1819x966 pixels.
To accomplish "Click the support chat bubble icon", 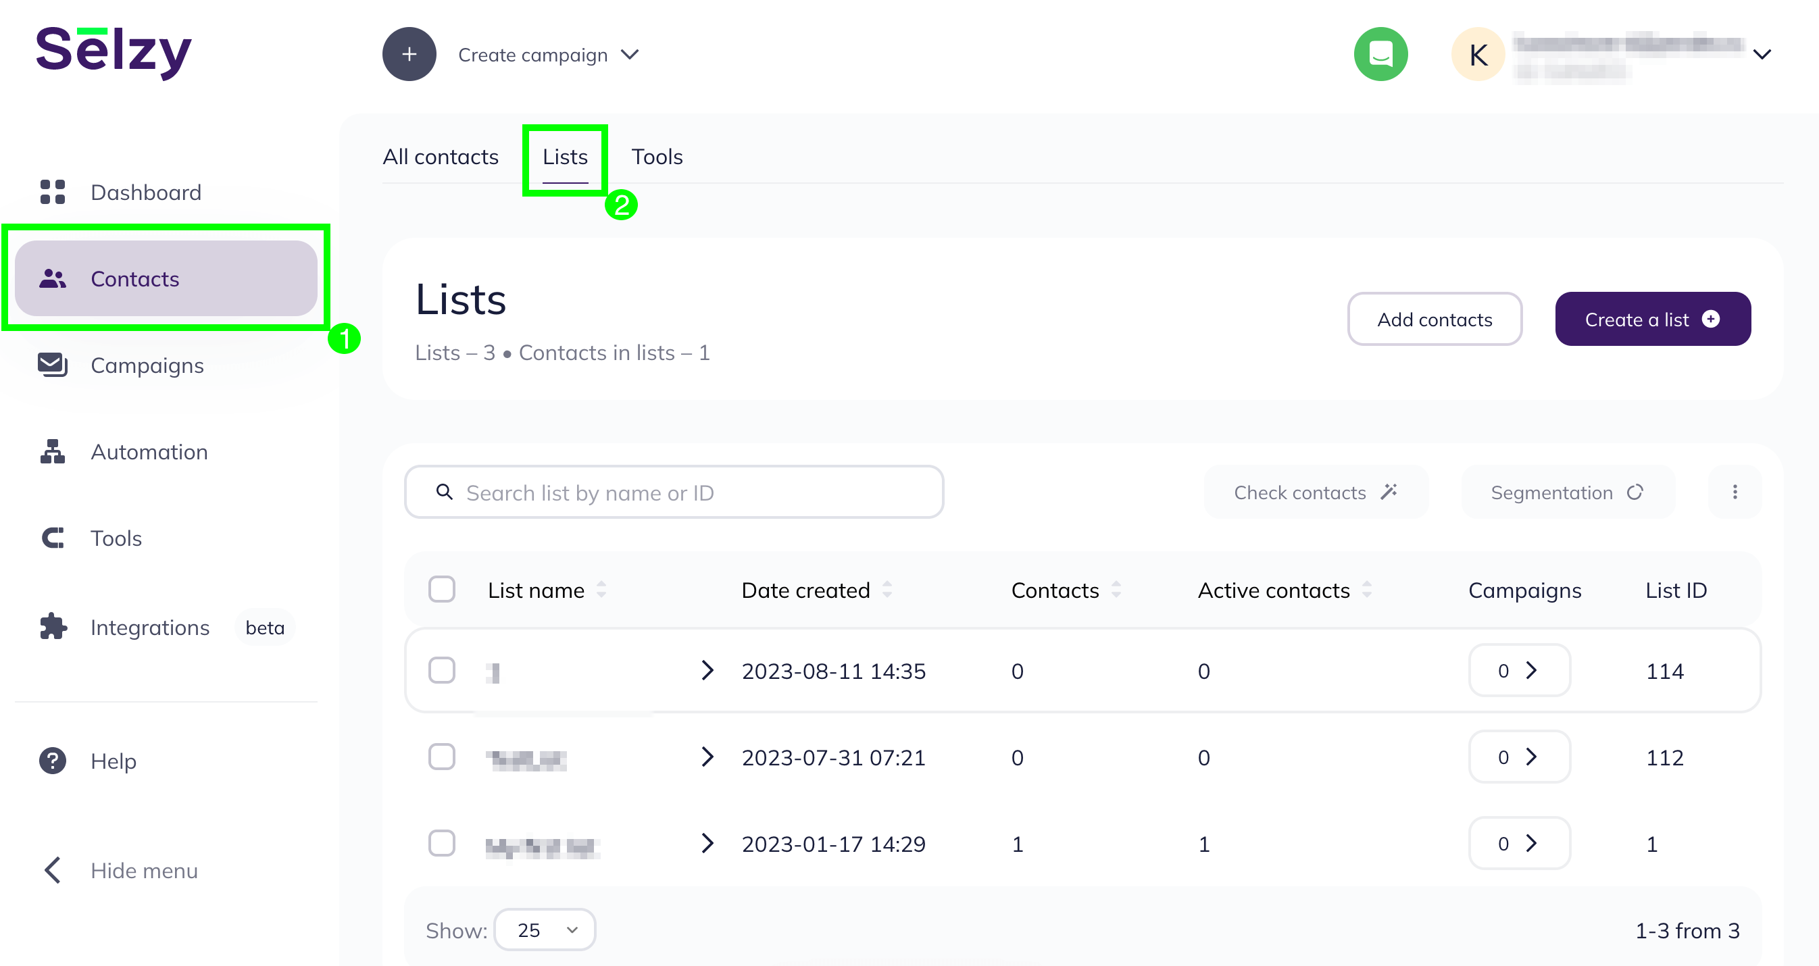I will tap(1380, 54).
